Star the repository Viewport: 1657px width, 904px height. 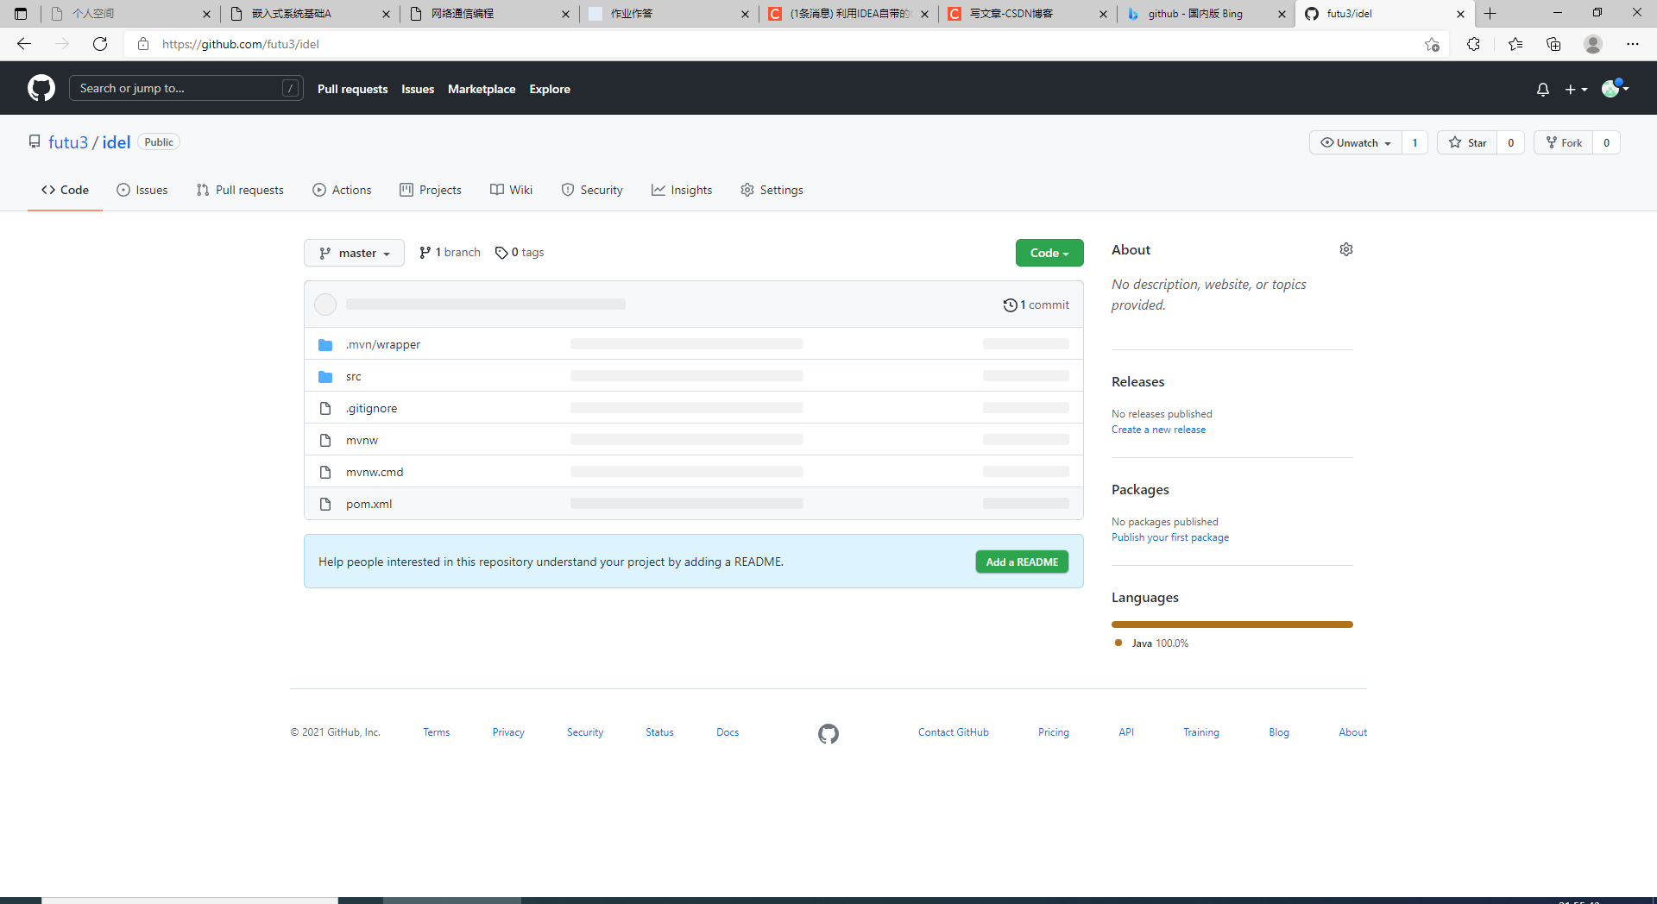click(x=1467, y=142)
